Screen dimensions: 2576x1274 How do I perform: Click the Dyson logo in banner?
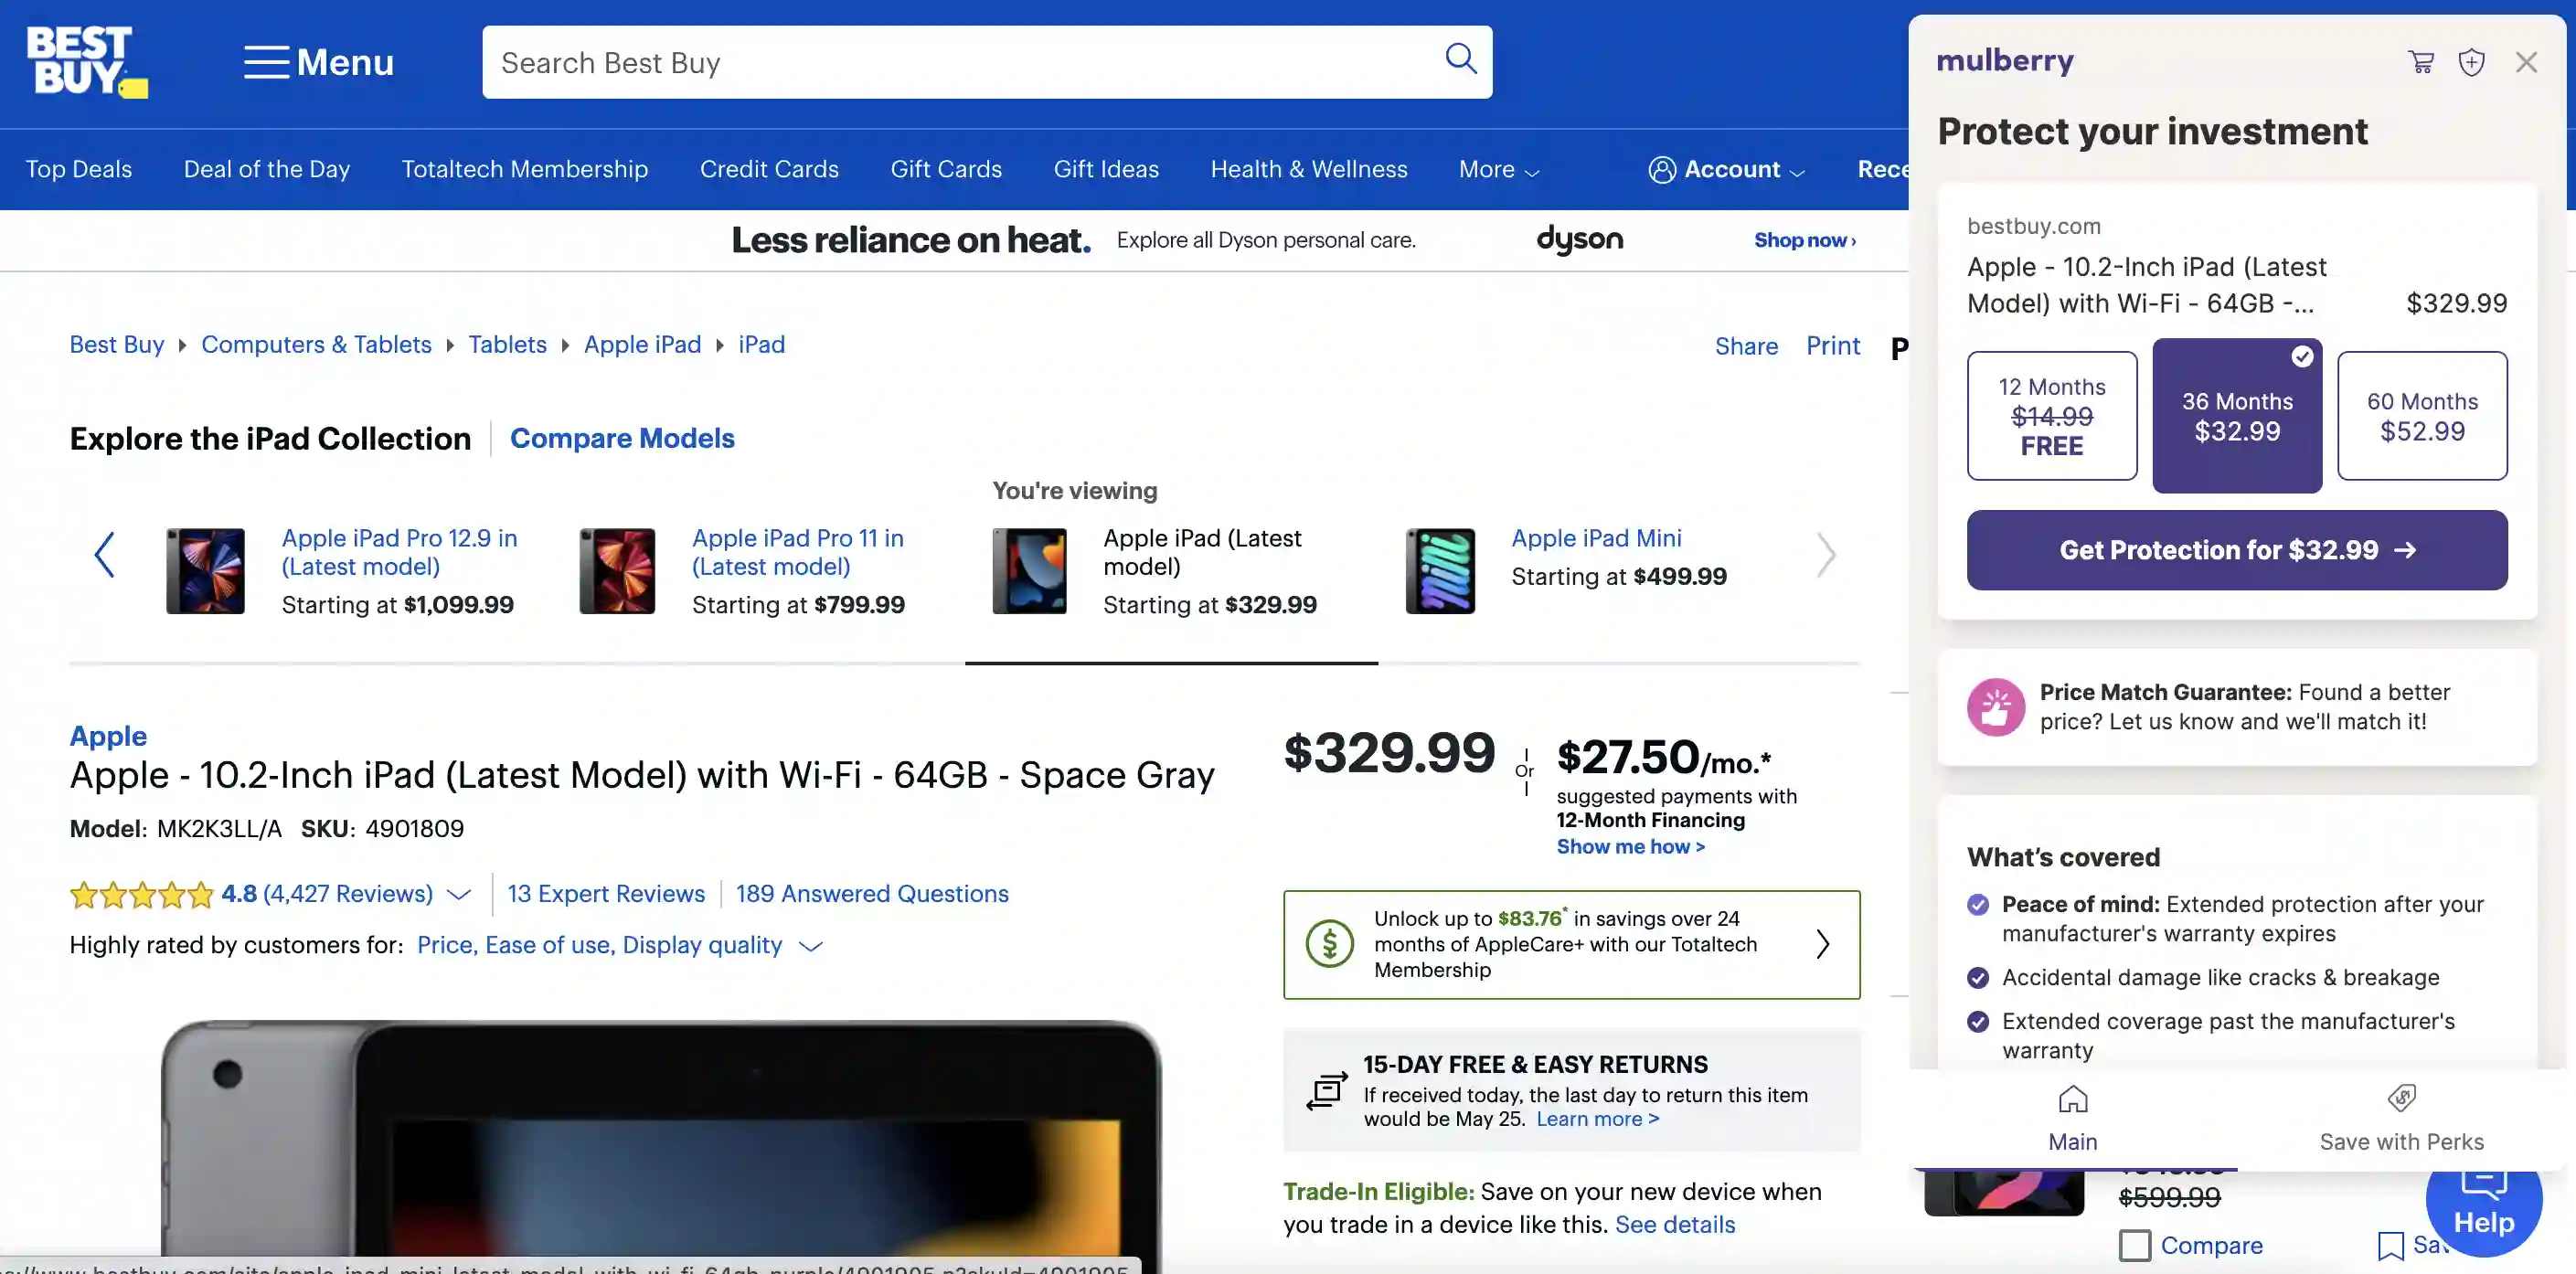tap(1580, 240)
